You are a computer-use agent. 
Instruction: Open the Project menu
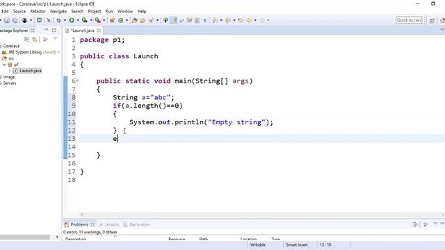click(95, 11)
